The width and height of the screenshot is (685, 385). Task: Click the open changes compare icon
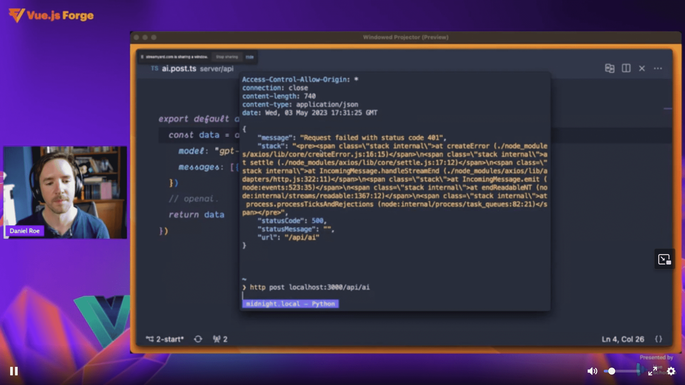pyautogui.click(x=609, y=68)
